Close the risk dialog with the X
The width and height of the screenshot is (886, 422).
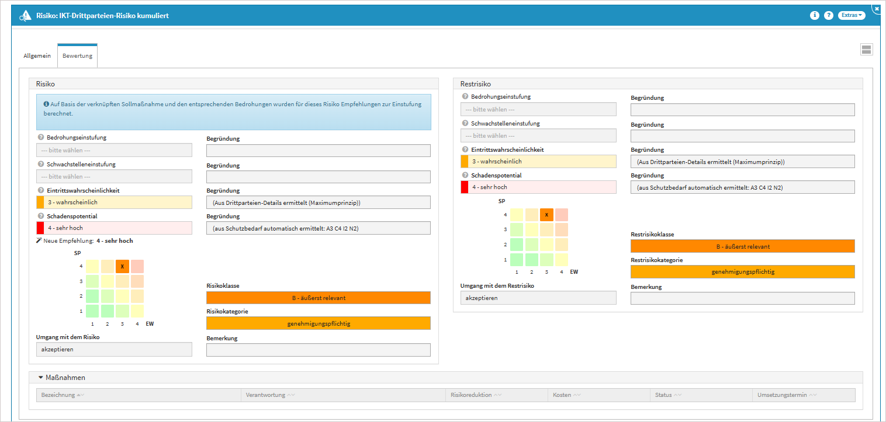[876, 9]
